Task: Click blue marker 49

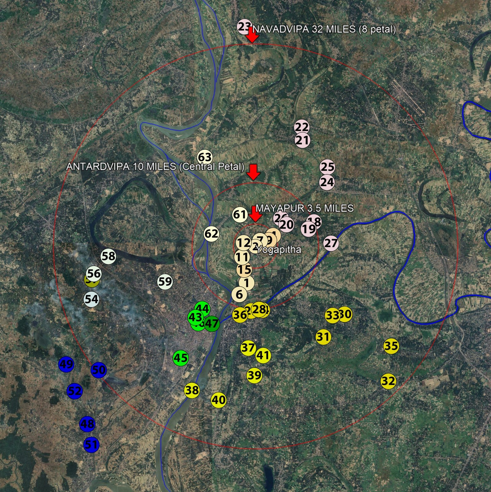Action: point(66,364)
